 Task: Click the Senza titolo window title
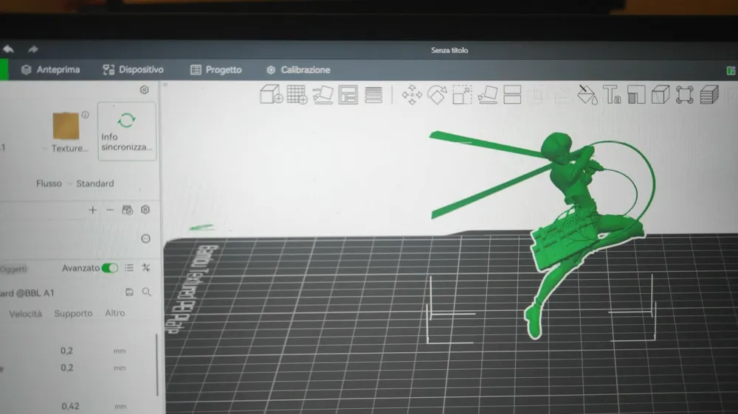449,50
